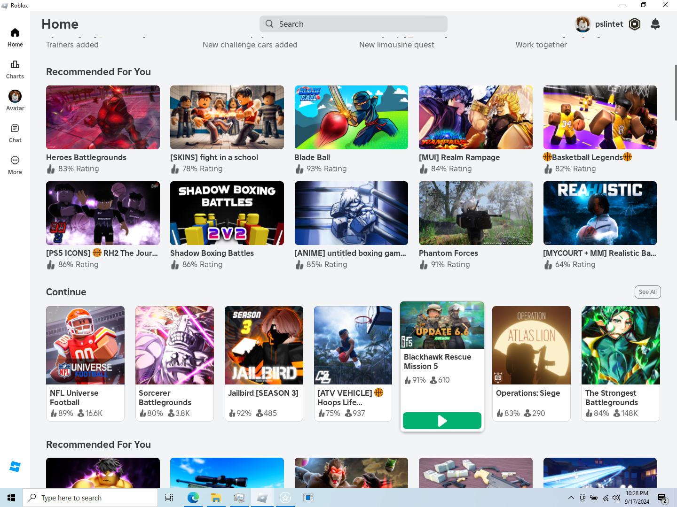Open The Strongest Battlegrounds card
The height and width of the screenshot is (507, 677).
pyautogui.click(x=621, y=364)
